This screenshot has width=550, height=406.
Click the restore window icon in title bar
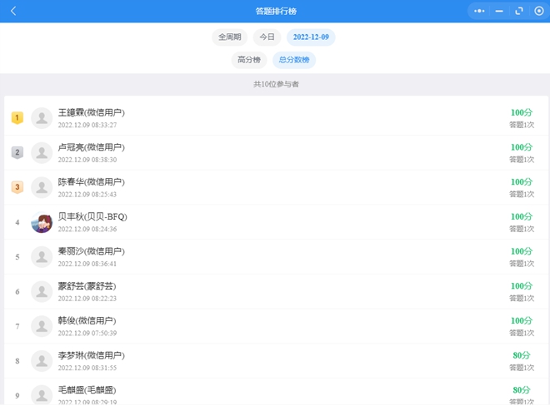[518, 11]
